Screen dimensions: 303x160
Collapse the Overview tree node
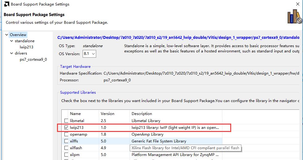tap(7, 35)
